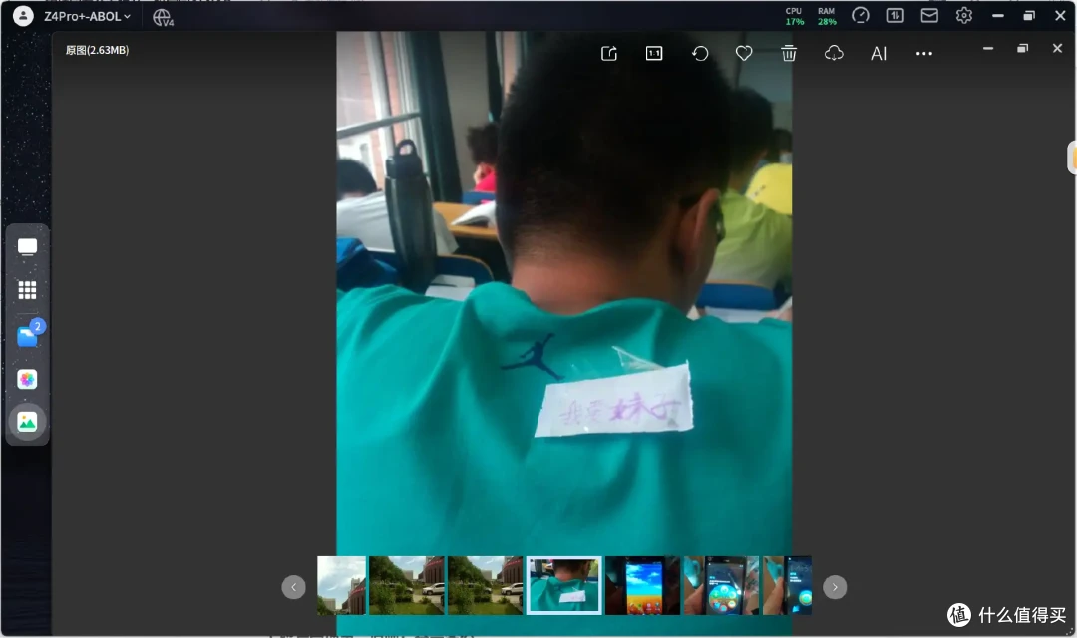Delete the photo with the trash icon
Image resolution: width=1077 pixels, height=638 pixels.
pos(789,53)
